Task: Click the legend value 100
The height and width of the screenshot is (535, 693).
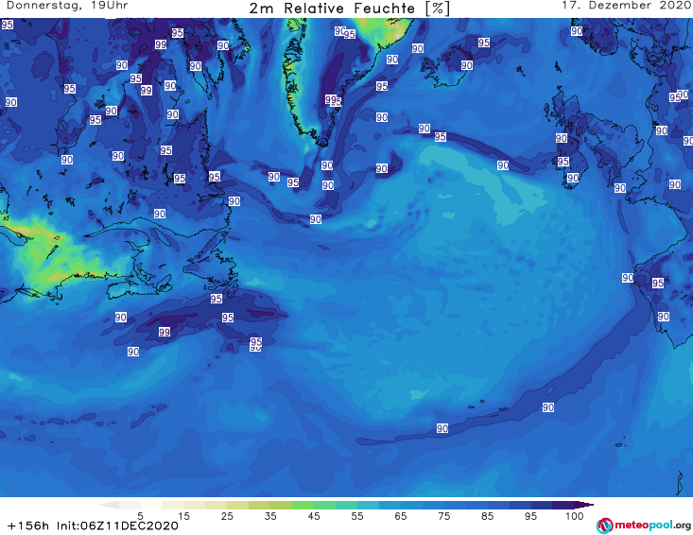Action: 575,516
